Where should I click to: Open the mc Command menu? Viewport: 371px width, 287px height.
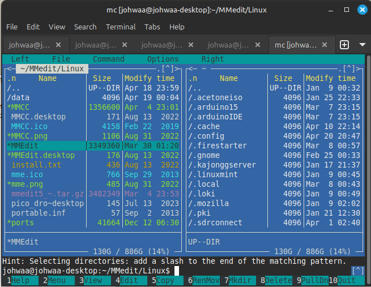(108, 59)
